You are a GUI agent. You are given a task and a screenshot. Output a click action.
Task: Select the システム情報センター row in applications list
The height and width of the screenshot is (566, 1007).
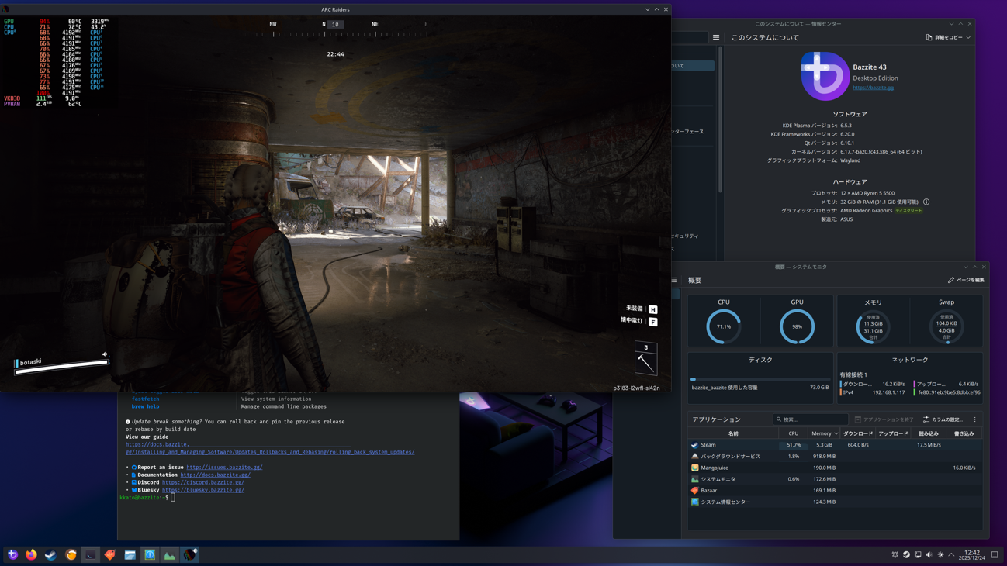click(835, 502)
